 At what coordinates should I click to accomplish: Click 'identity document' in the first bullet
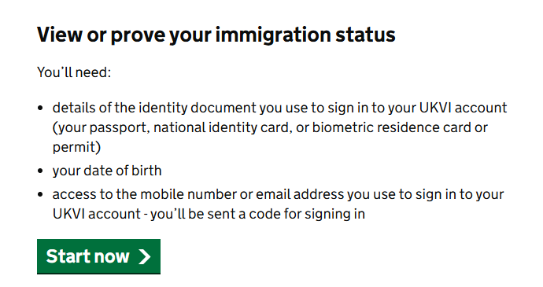(x=198, y=108)
